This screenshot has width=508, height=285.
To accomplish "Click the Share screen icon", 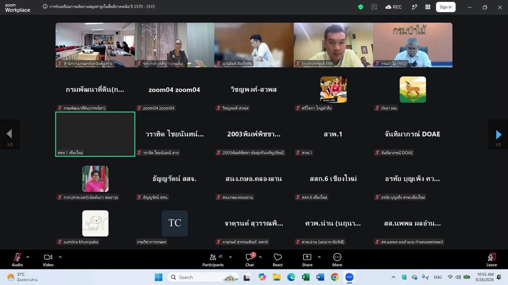I will (x=307, y=257).
